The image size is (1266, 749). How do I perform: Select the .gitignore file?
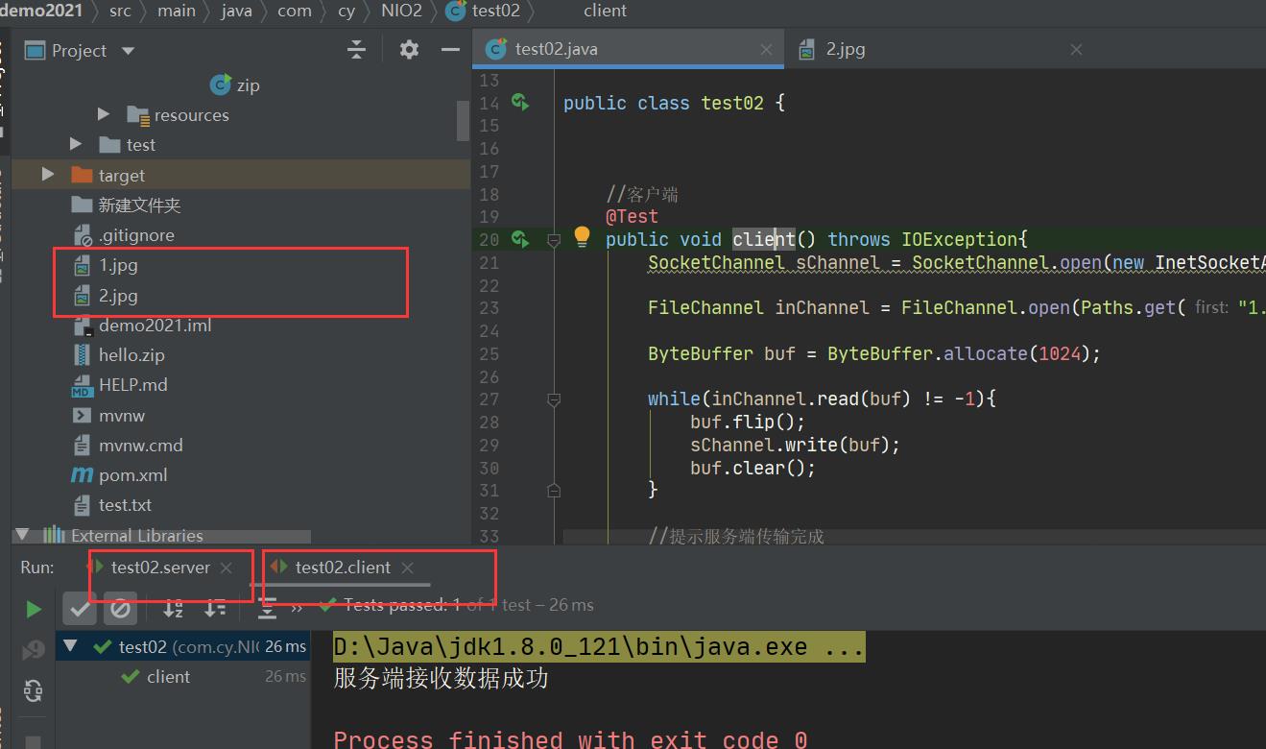[124, 235]
